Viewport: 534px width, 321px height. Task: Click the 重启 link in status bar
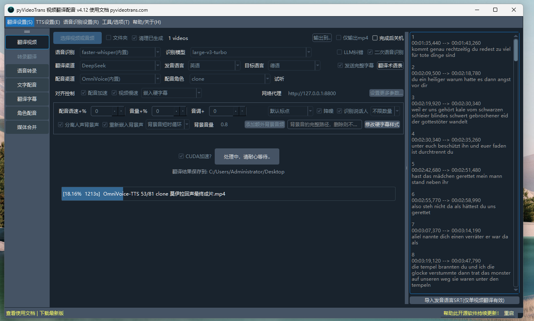click(509, 313)
